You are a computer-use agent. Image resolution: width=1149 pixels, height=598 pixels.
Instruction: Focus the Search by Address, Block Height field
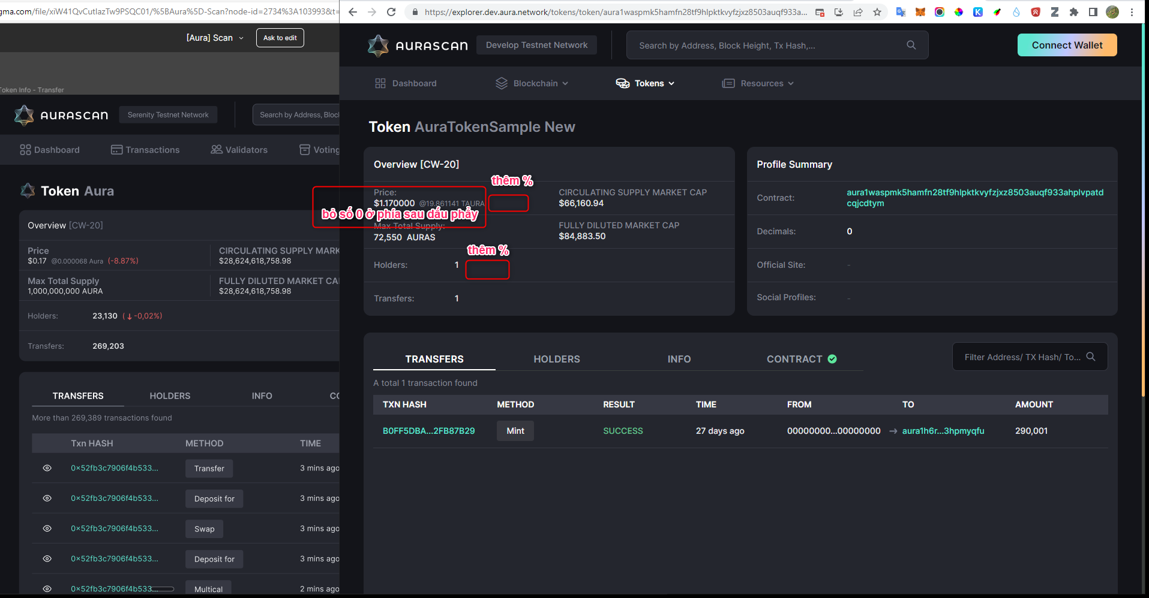(777, 45)
